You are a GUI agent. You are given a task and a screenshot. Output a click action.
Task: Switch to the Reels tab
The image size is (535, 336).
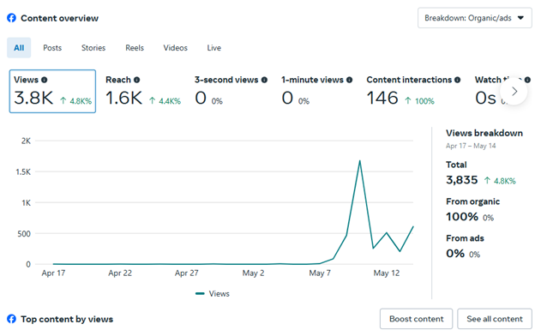coord(135,48)
